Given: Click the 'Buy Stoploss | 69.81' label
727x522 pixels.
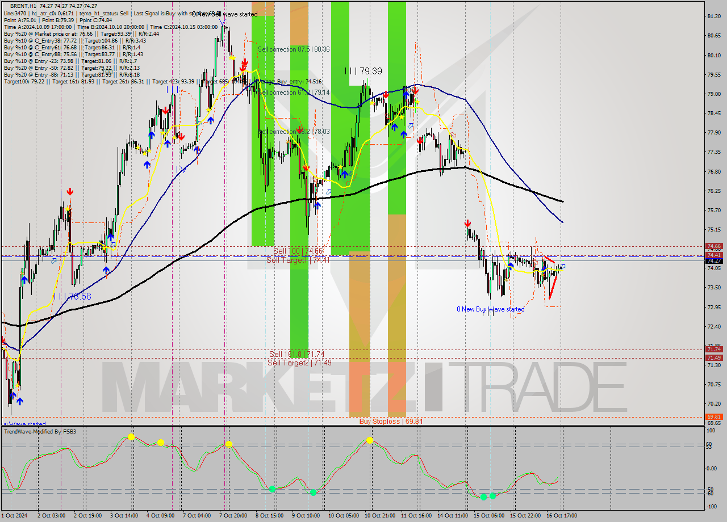Looking at the screenshot, I should point(391,422).
